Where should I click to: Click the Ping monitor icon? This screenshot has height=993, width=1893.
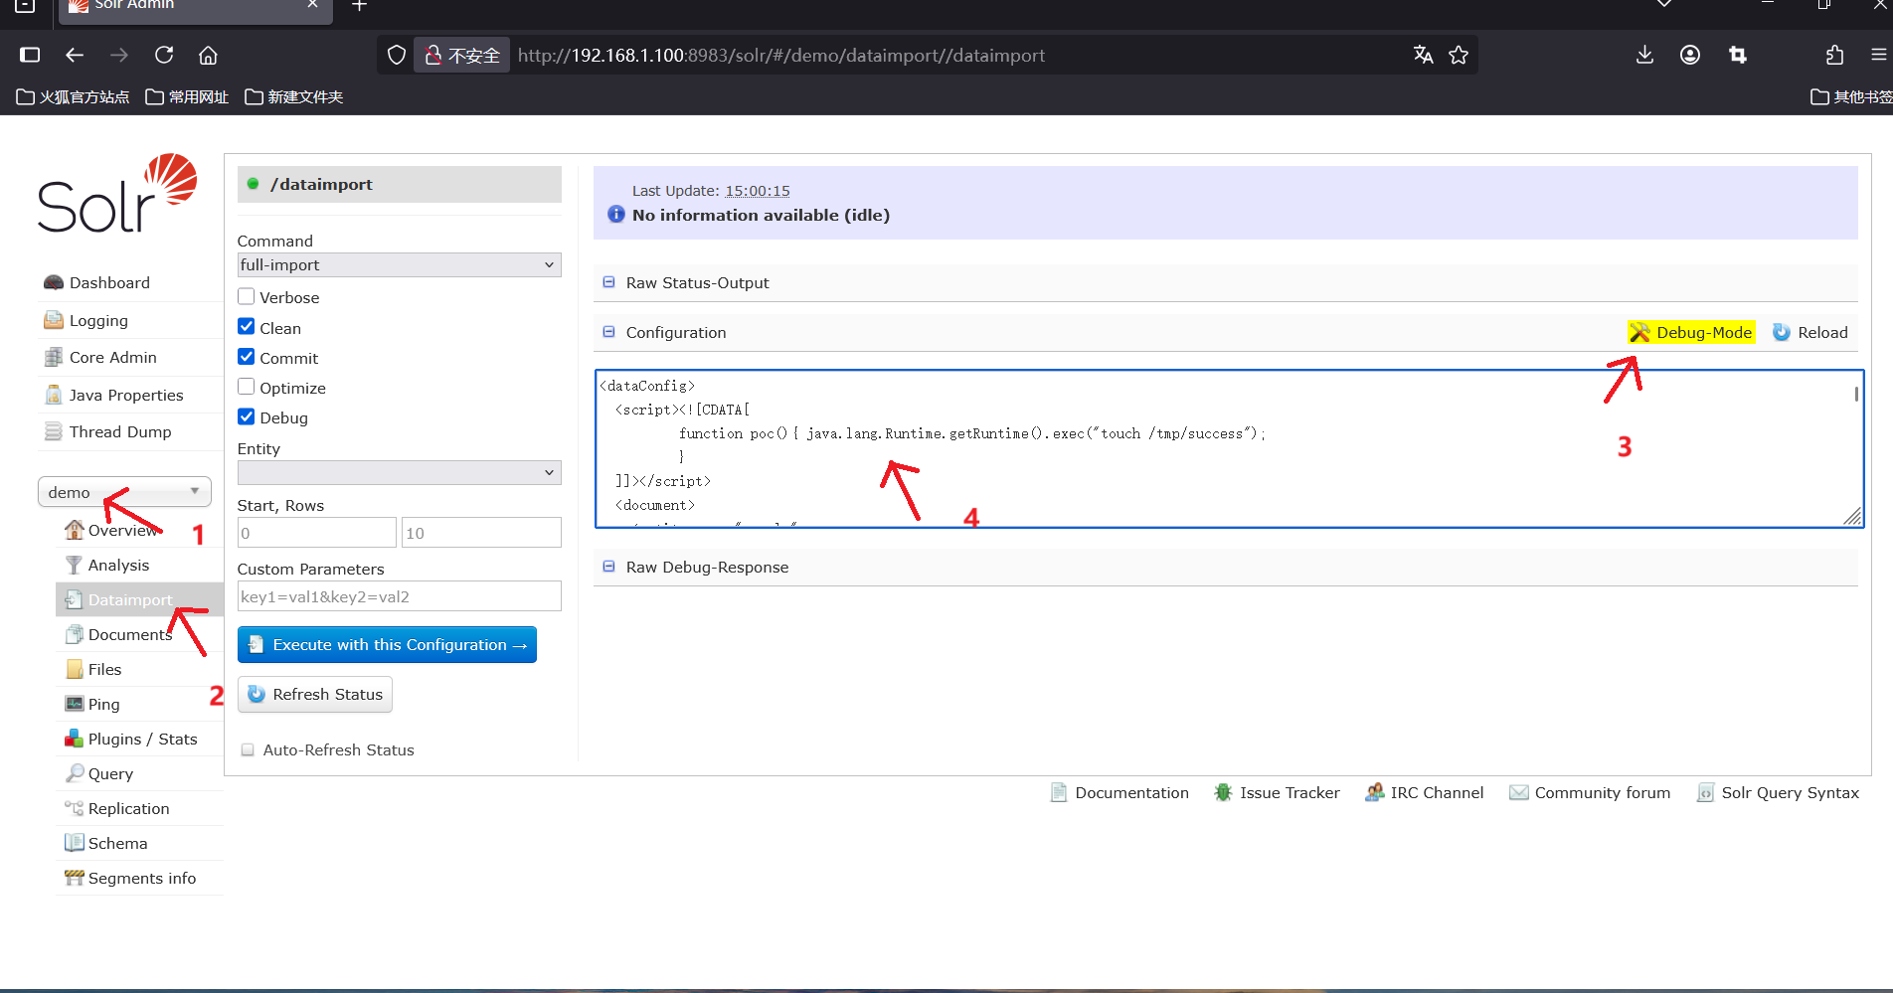[75, 704]
